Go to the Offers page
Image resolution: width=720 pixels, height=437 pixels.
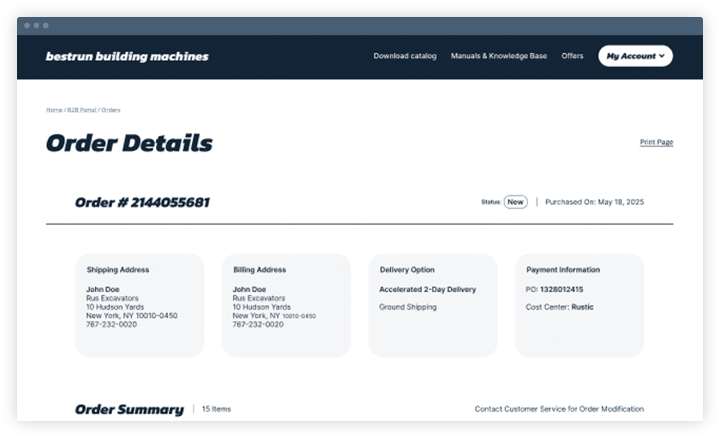[x=572, y=56]
